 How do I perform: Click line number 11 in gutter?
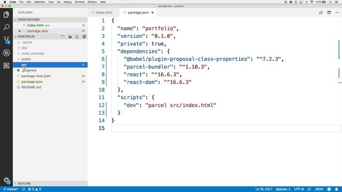pos(102,98)
